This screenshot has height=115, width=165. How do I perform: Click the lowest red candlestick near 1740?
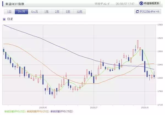[x=54, y=94]
